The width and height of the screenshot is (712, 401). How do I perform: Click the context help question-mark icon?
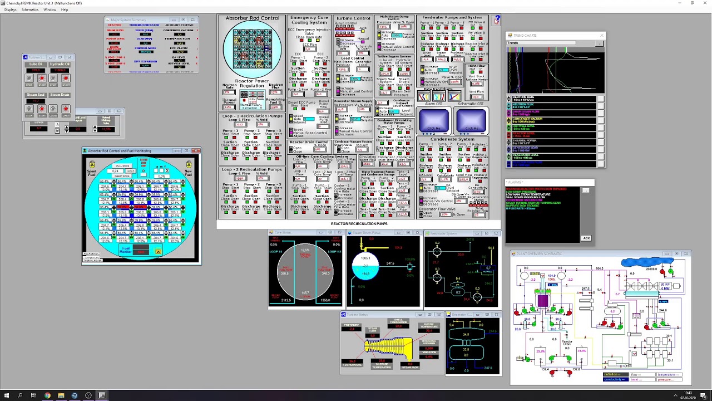pos(497,20)
